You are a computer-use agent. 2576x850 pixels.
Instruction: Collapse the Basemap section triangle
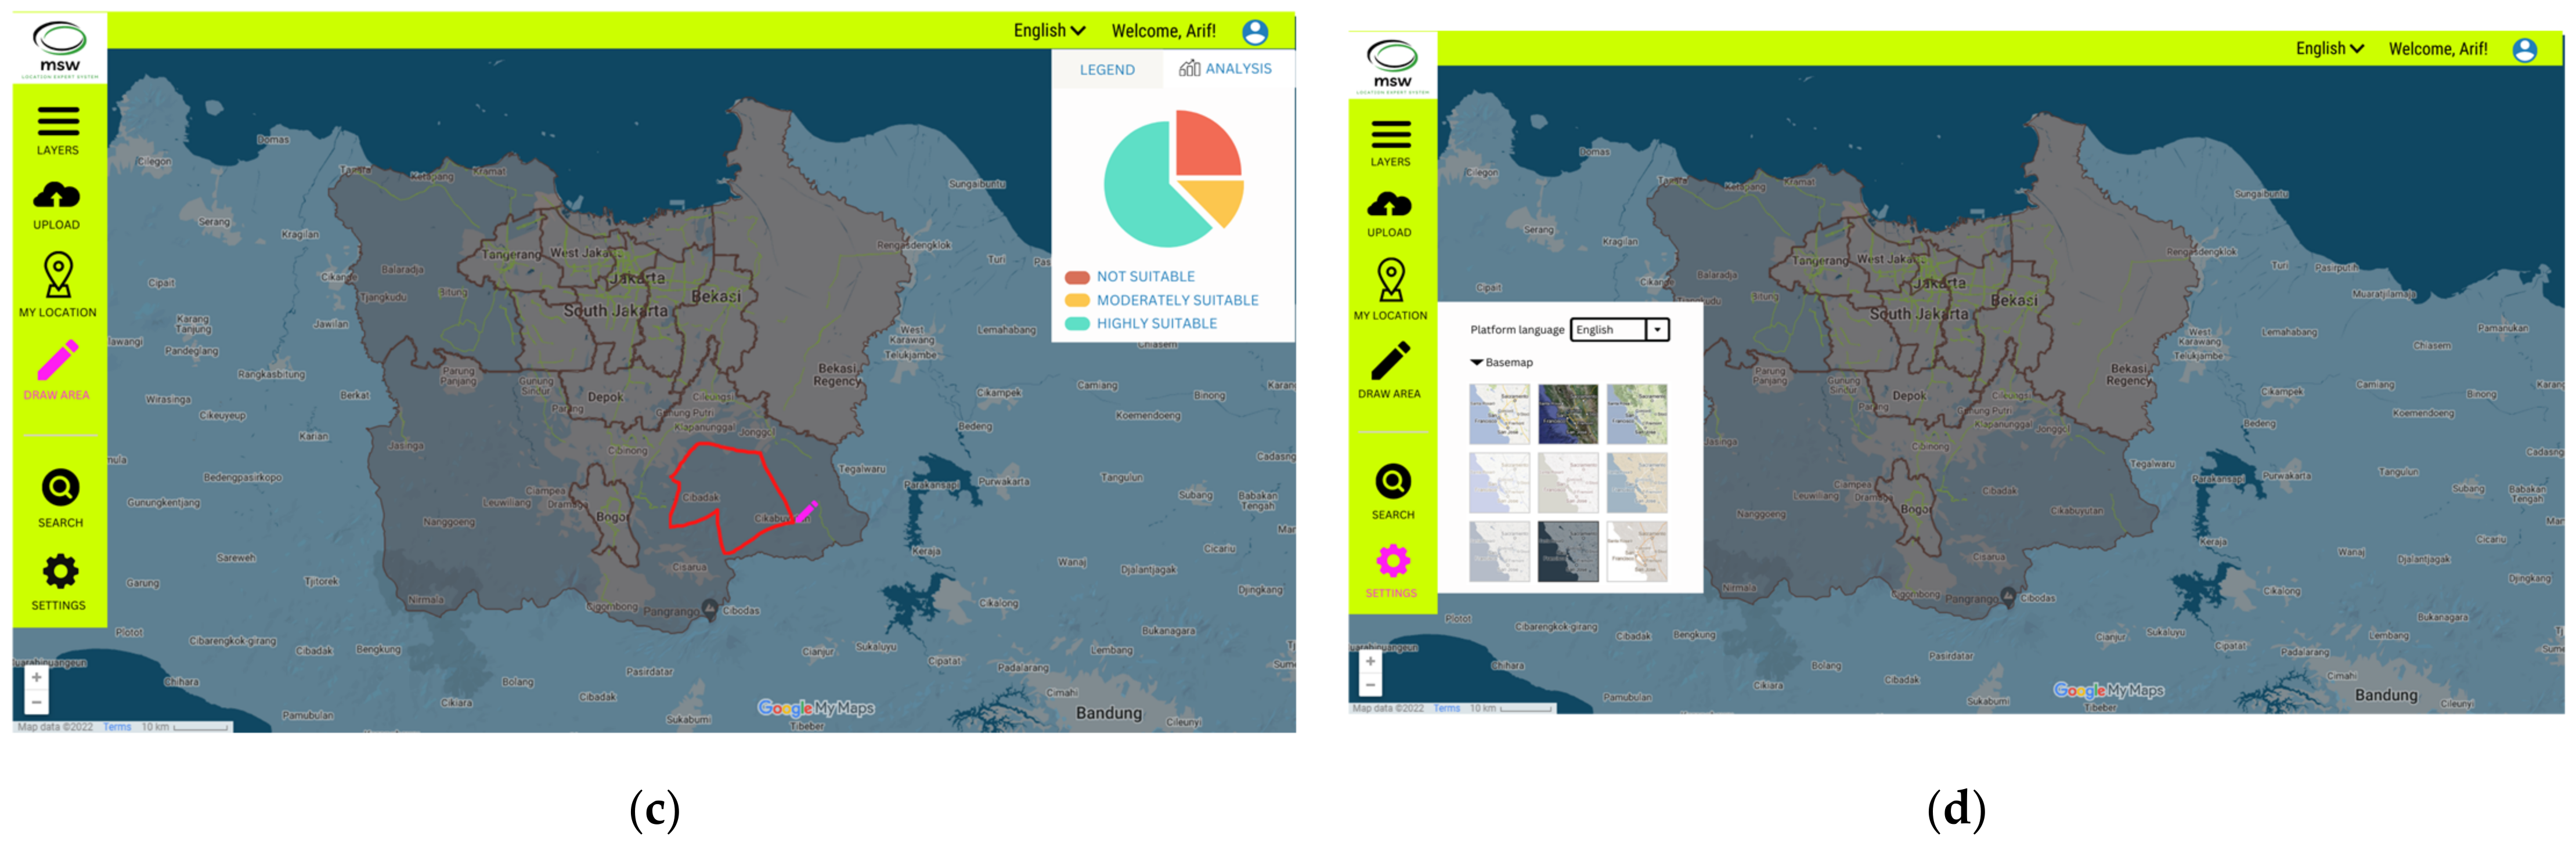(1476, 362)
